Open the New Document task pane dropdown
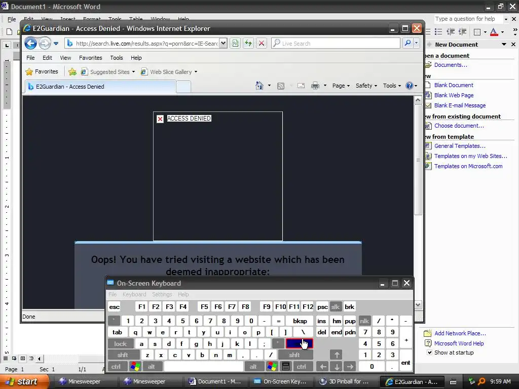Viewport: 519px width, 389px height. (x=504, y=45)
